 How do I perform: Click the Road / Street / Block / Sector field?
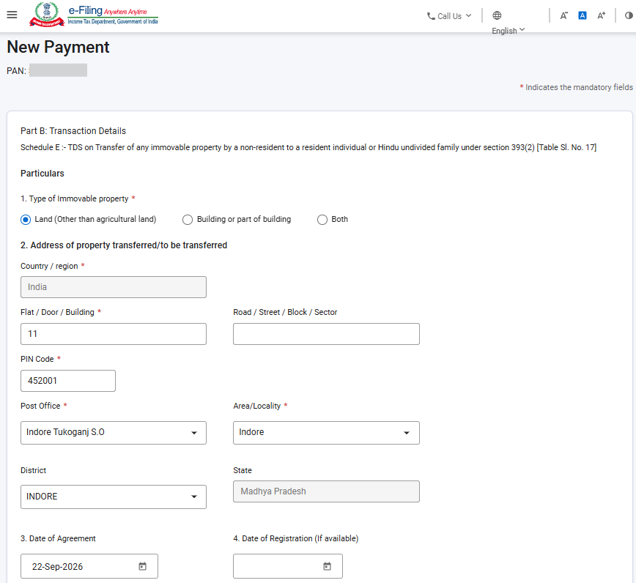click(x=326, y=334)
